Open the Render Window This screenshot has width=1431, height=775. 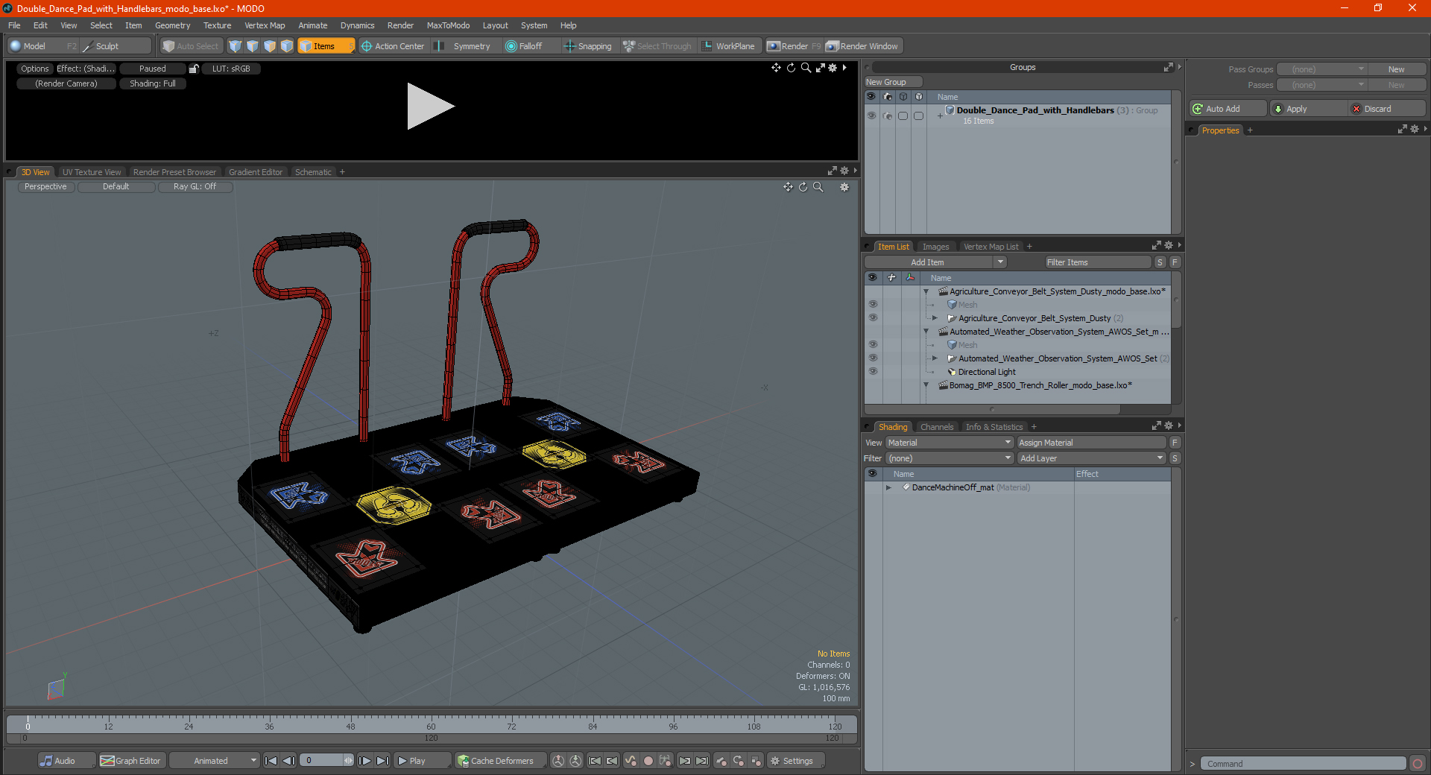tap(862, 46)
